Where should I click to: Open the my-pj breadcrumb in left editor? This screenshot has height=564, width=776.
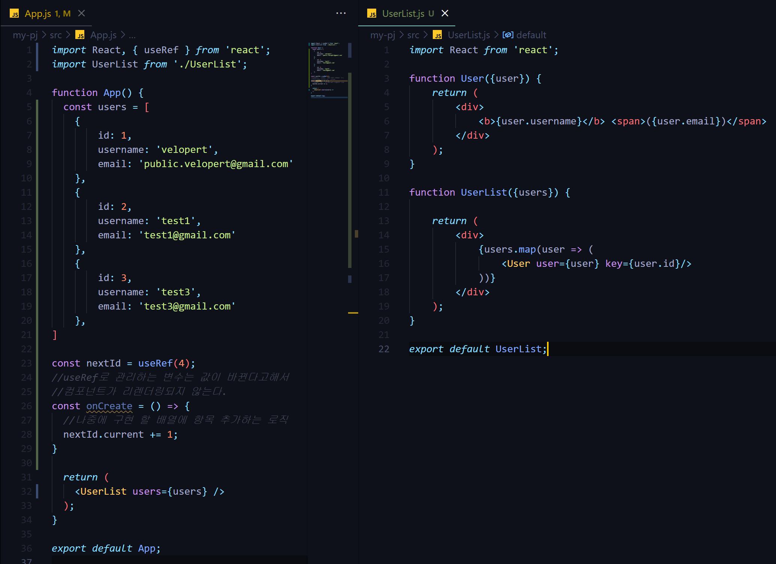[x=25, y=35]
